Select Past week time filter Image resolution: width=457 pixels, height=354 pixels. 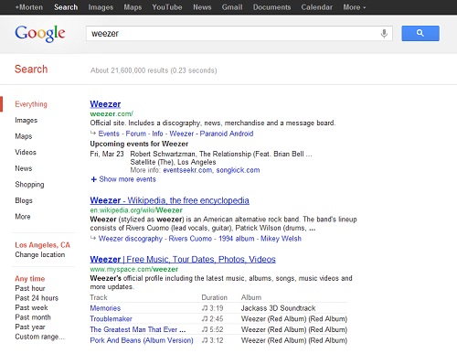pyautogui.click(x=31, y=307)
